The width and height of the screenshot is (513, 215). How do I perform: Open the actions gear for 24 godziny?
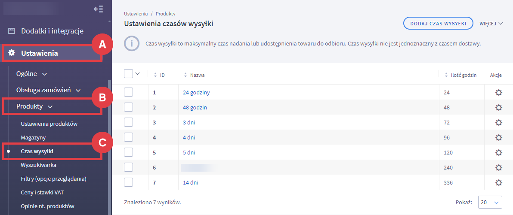(498, 93)
